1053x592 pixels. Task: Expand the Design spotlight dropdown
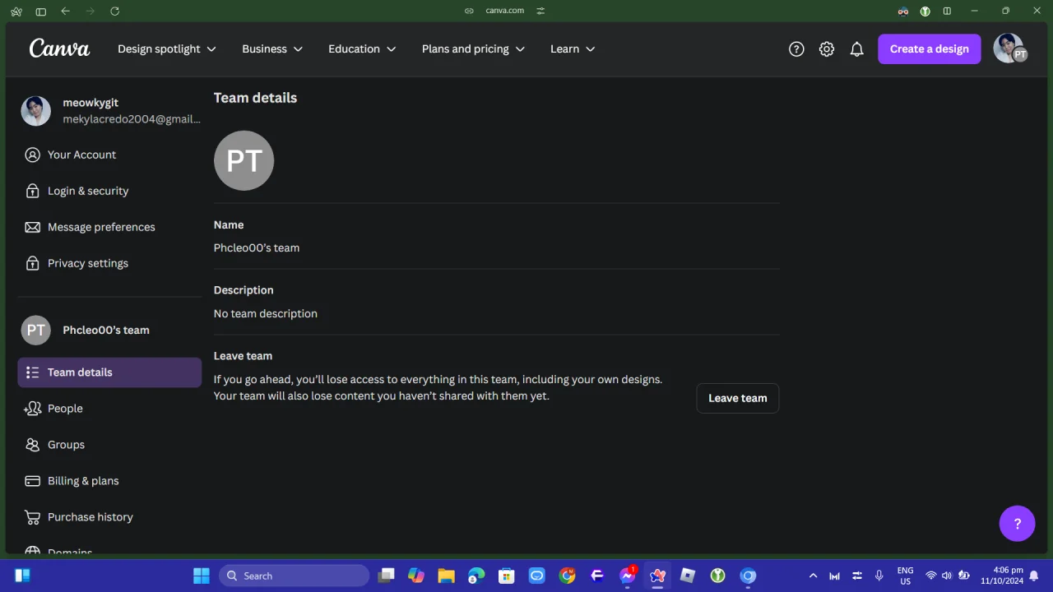coord(167,49)
